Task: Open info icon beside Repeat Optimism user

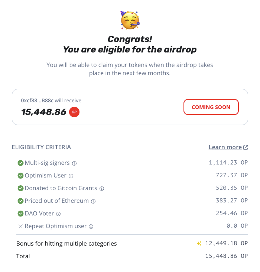Action: coord(91,227)
